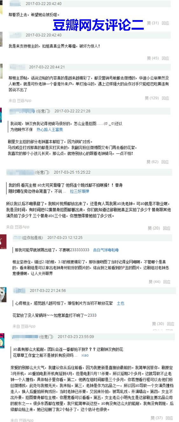The image size is (179, 422).
Task: Open quoted user xiao's profile
Action: [x=85, y=355]
